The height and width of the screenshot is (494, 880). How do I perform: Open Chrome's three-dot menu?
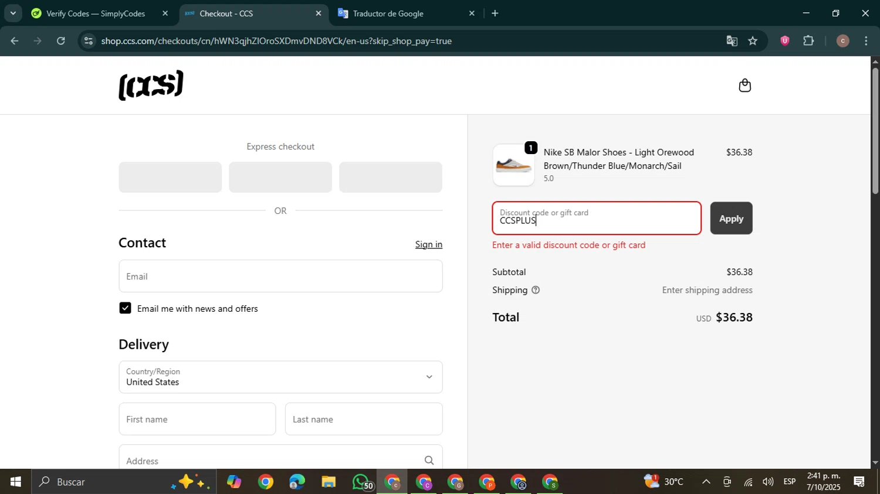pyautogui.click(x=866, y=41)
